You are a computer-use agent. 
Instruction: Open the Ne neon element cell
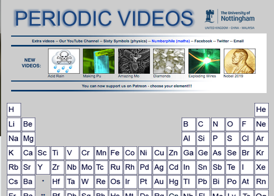pyautogui.click(x=261, y=124)
